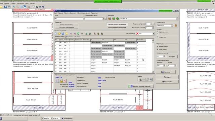Screen dimensions: 215x121
Task: Click the 'Раскрой плитных материалов' button
Action: pos(117,25)
